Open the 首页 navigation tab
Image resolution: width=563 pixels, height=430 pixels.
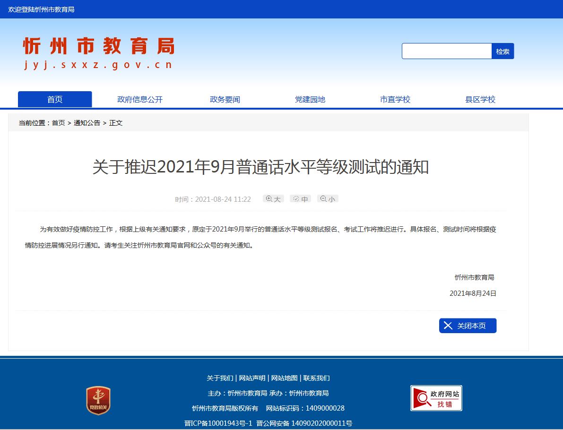click(x=55, y=99)
